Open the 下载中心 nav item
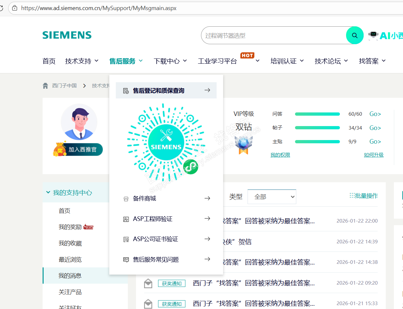 pos(167,61)
